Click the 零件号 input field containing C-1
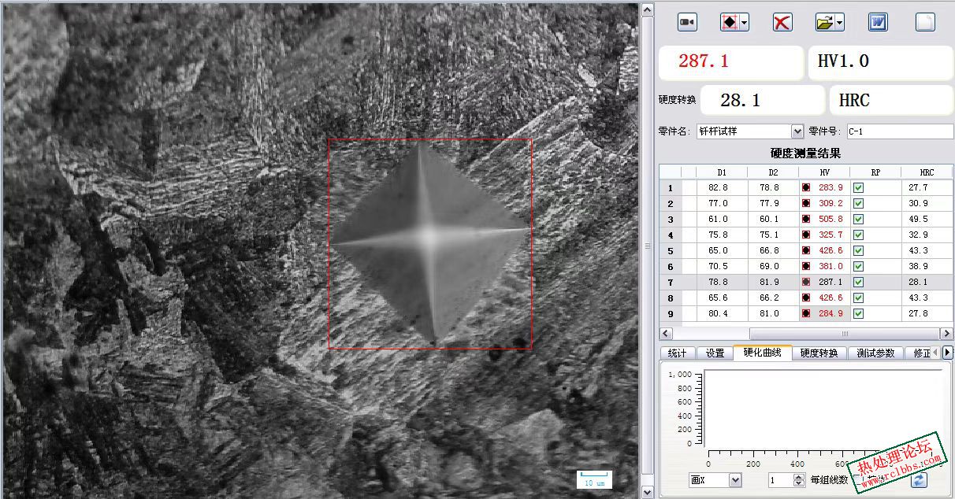Screen dimensions: 955x499 coord(900,131)
